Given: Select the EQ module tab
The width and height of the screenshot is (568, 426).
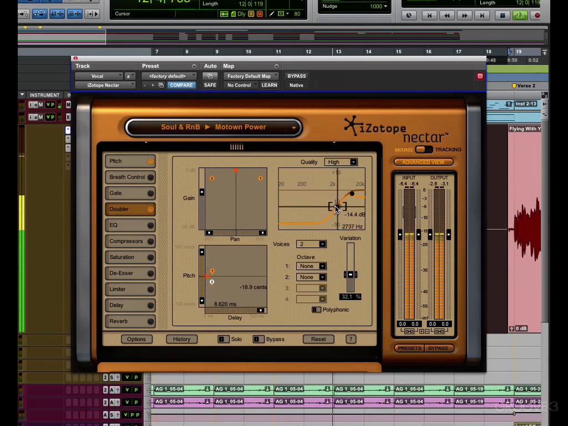Looking at the screenshot, I should [130, 225].
